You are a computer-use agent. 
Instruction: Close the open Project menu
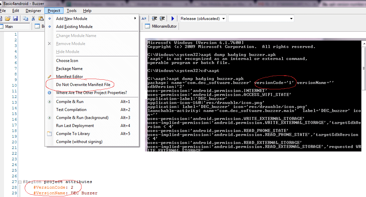(54, 11)
